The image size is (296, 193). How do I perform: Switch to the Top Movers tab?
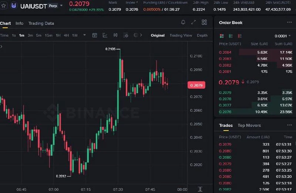tap(249, 125)
